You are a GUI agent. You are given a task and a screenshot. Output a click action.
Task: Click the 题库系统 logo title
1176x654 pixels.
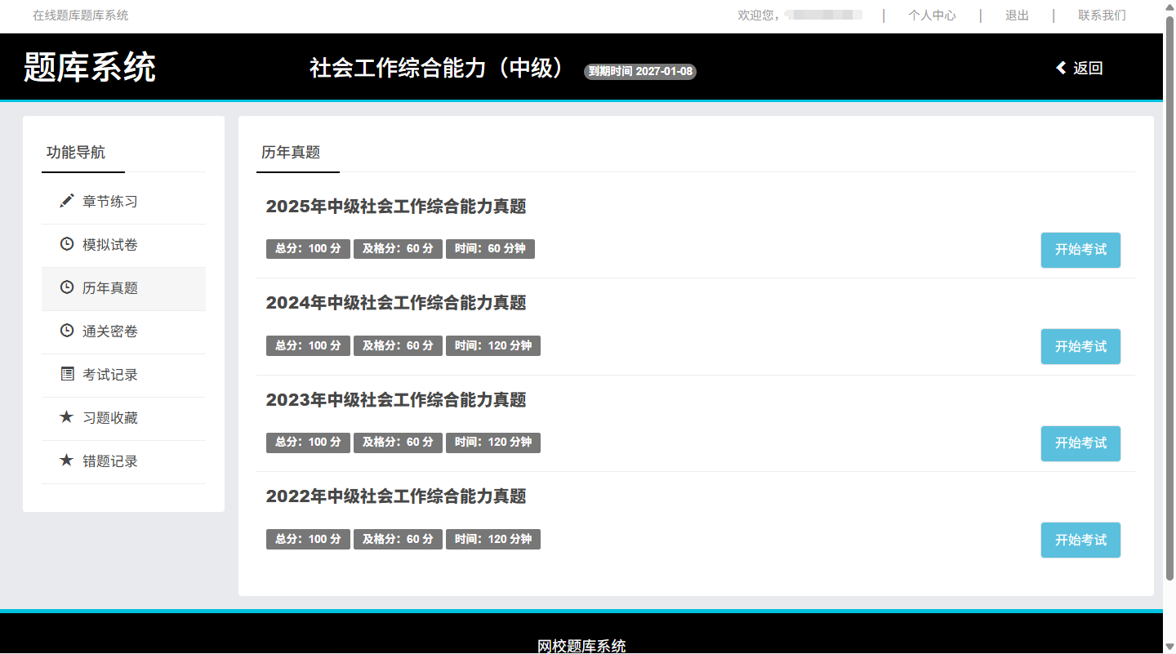(x=90, y=67)
